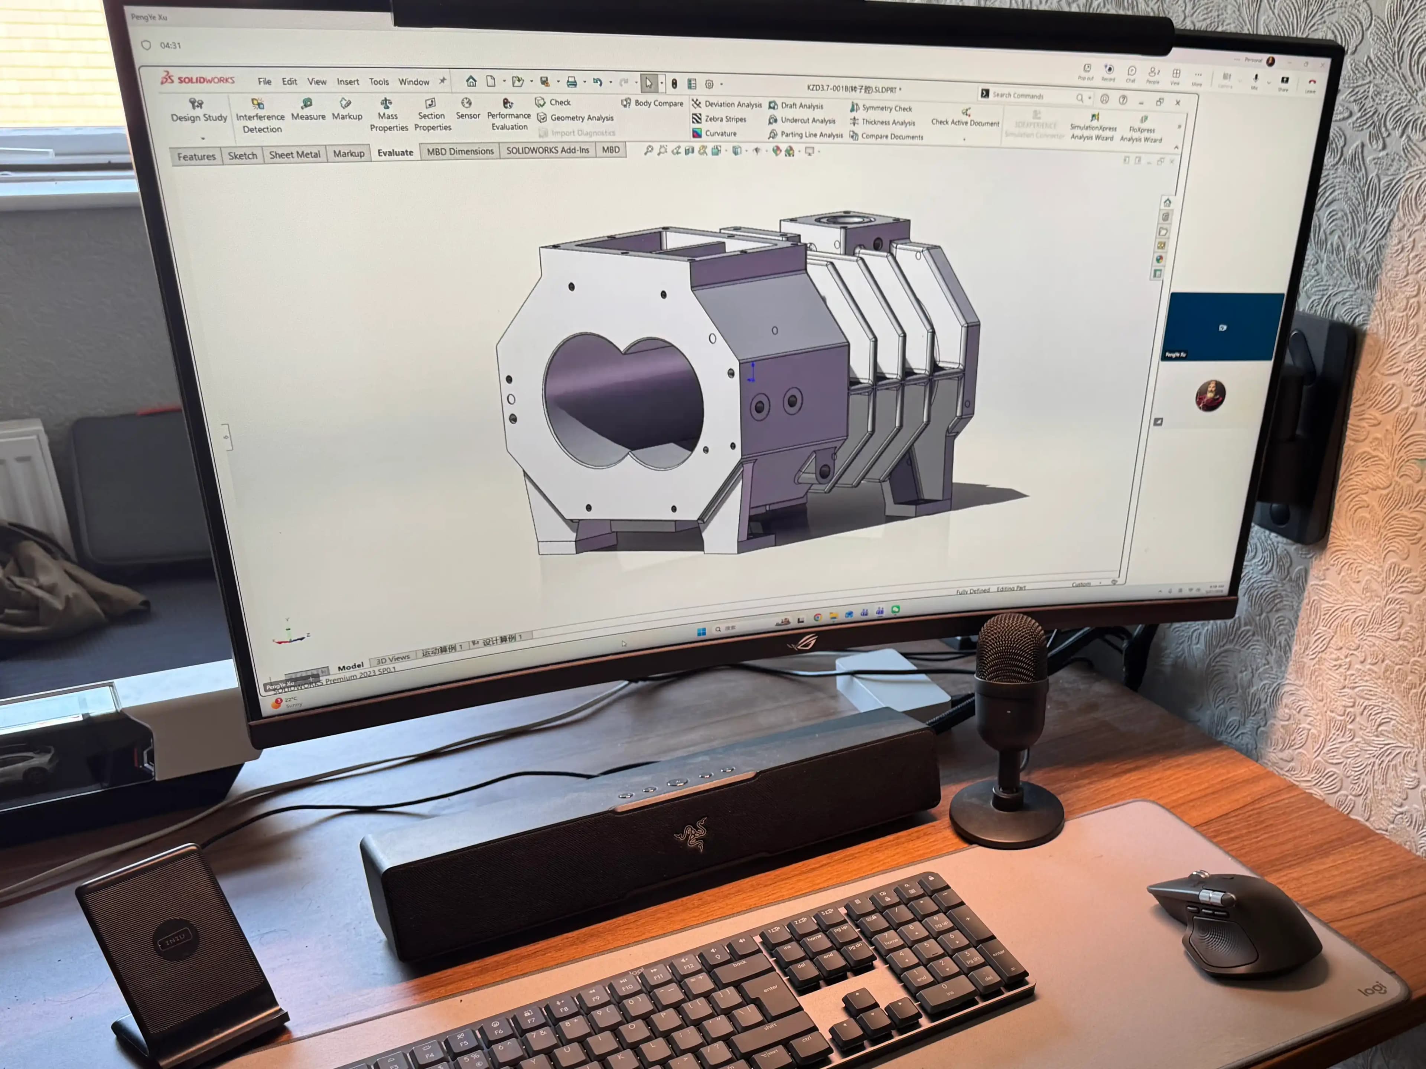Open Compare Documents

click(886, 137)
